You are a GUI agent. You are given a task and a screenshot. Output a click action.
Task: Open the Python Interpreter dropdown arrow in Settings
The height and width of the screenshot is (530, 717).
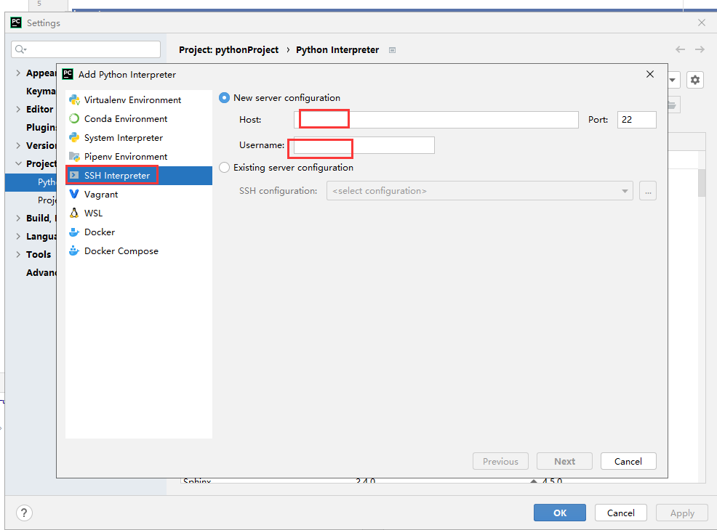pos(673,80)
